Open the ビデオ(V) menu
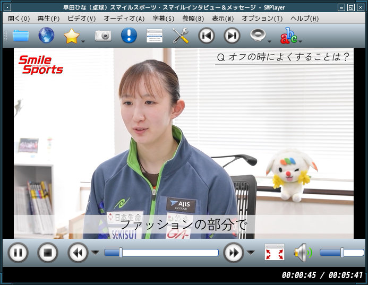 tap(82, 19)
